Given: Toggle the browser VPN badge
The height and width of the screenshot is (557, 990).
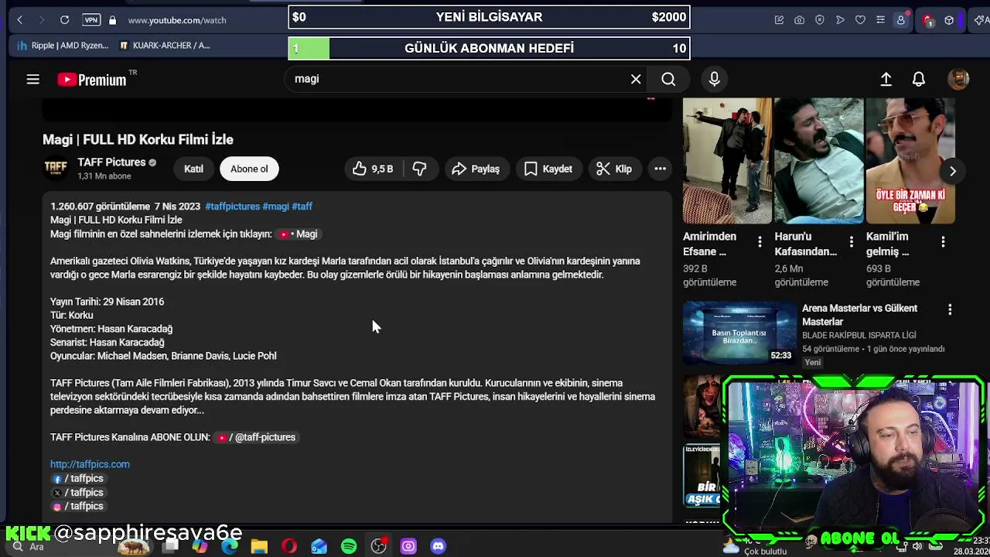Looking at the screenshot, I should click(x=91, y=20).
